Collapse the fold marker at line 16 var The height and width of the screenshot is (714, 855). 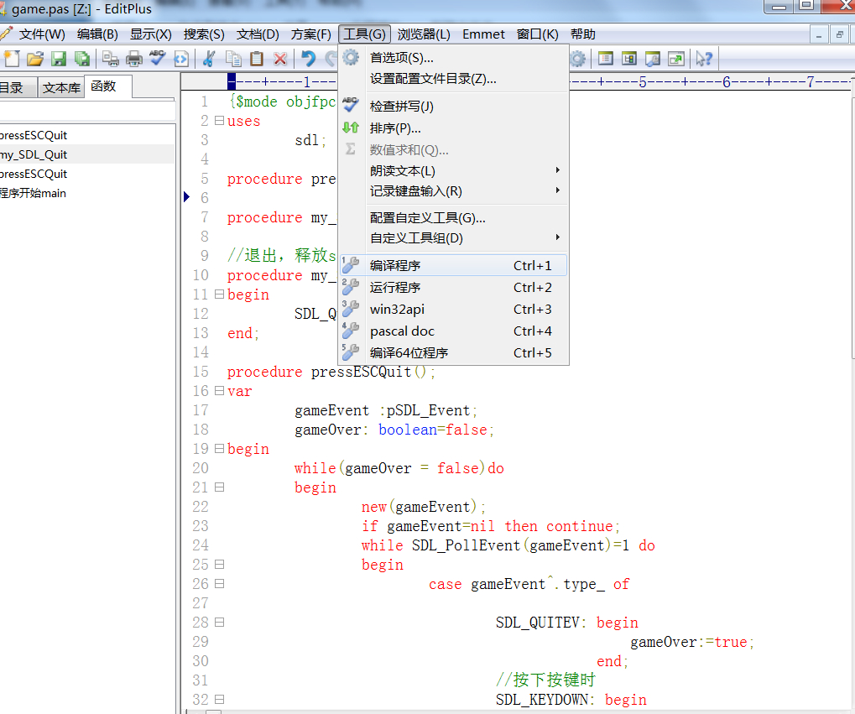click(219, 391)
